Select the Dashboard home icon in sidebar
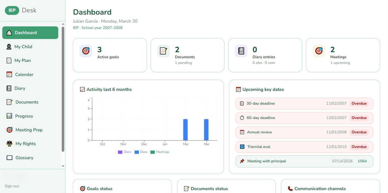The height and width of the screenshot is (193, 388). point(9,32)
